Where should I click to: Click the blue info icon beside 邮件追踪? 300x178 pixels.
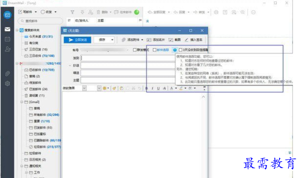pyautogui.click(x=175, y=50)
